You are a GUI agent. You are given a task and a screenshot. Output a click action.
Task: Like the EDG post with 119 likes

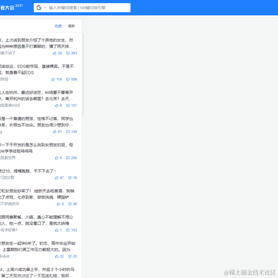click(57, 79)
